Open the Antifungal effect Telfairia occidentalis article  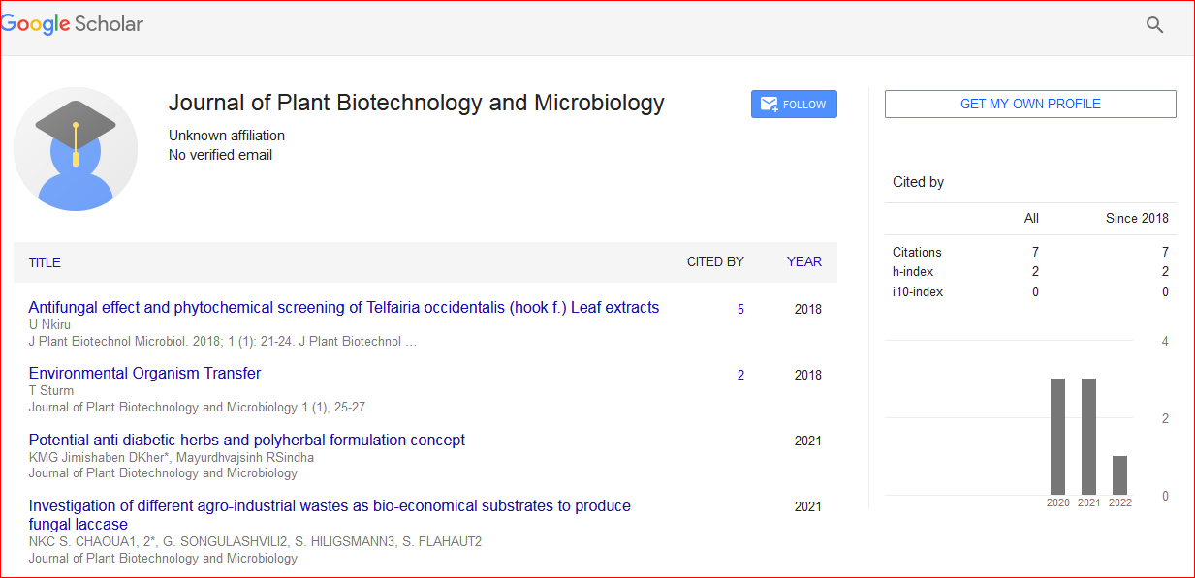point(343,308)
